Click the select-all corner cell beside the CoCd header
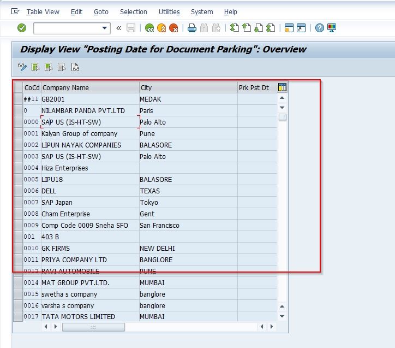The image size is (395, 348). pos(18,87)
